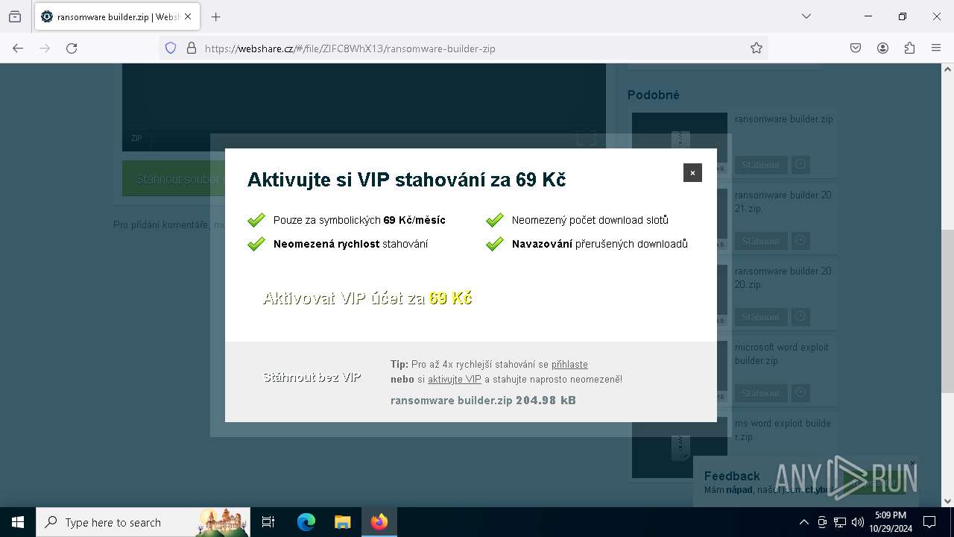Launch Microsoft Edge from taskbar
The image size is (954, 537).
coord(306,522)
